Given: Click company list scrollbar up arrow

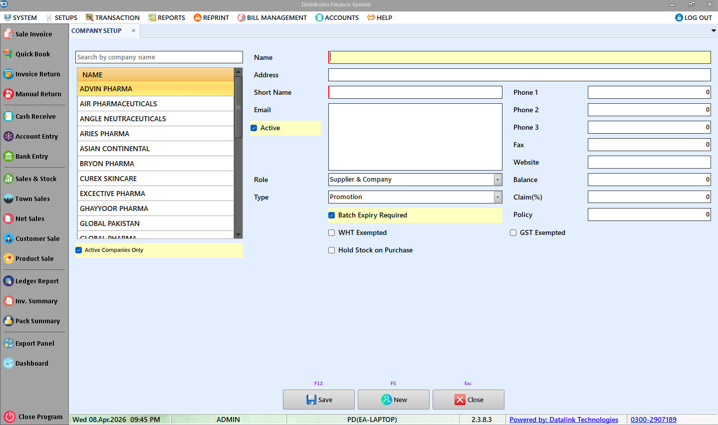Looking at the screenshot, I should coord(239,72).
